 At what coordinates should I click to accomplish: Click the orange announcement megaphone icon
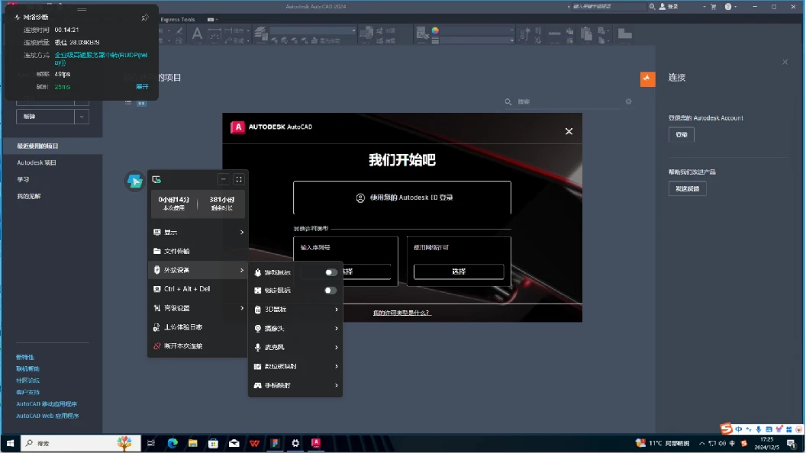tap(647, 79)
